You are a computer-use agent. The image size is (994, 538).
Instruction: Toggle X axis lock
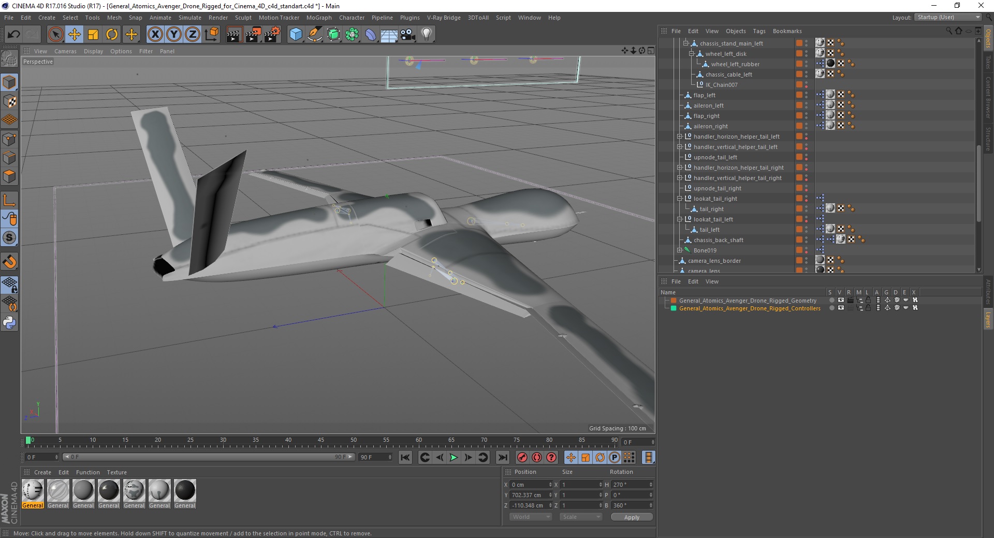point(155,35)
